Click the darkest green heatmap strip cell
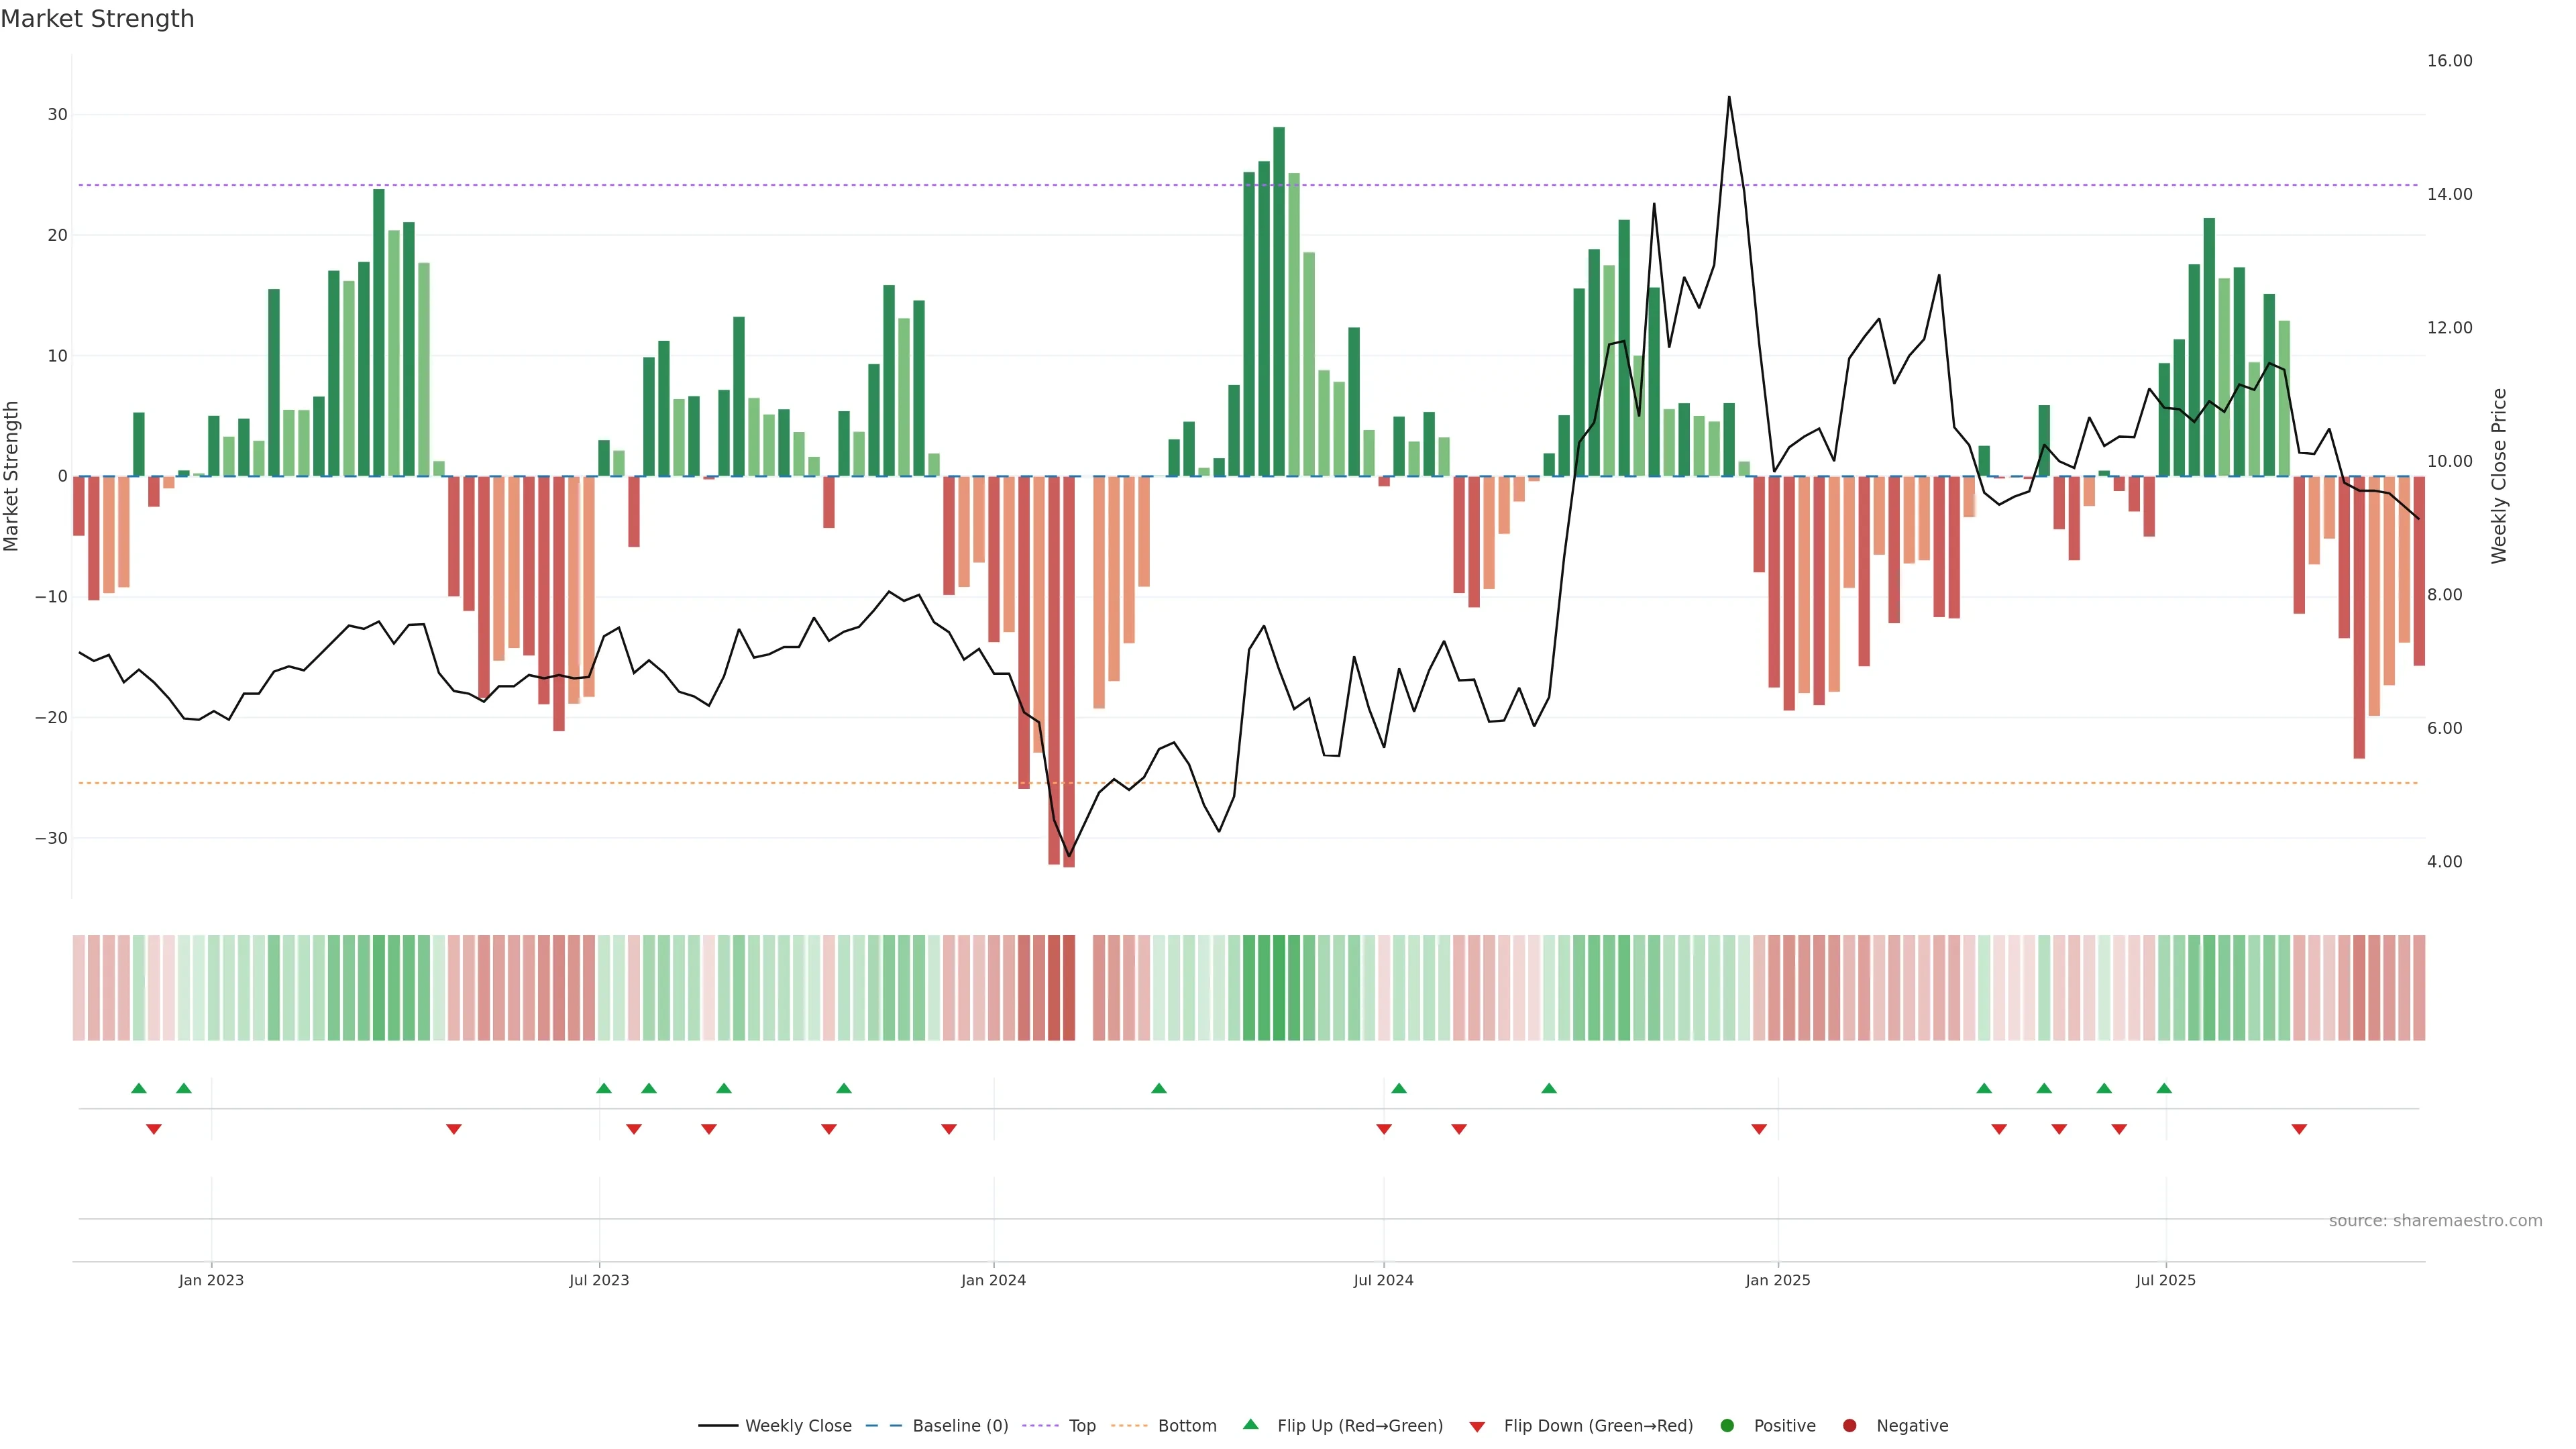 pyautogui.click(x=1279, y=988)
